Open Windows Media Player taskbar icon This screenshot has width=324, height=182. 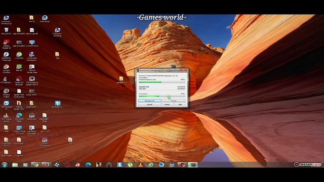[x=25, y=165]
